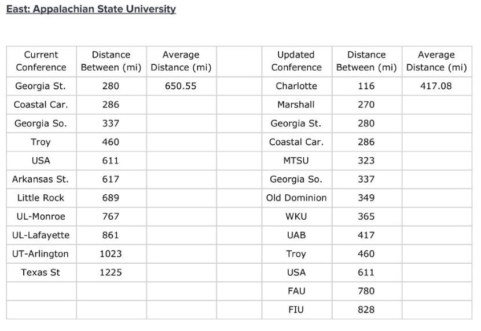Click the FAU conference cell

pyautogui.click(x=296, y=291)
